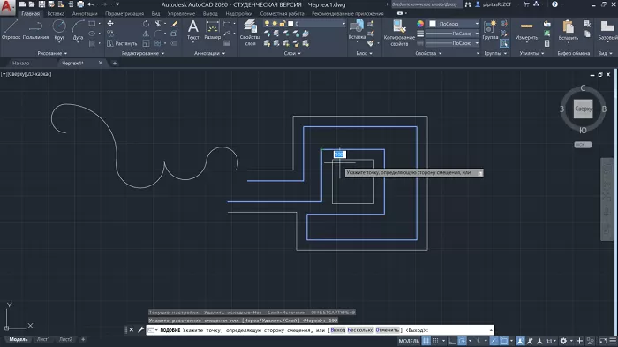This screenshot has height=347, width=618.
Task: Open the Вставка ribbon tab
Action: (56, 13)
